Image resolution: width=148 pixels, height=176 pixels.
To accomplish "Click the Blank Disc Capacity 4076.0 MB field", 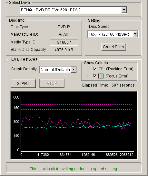I will pyautogui.click(x=64, y=50).
